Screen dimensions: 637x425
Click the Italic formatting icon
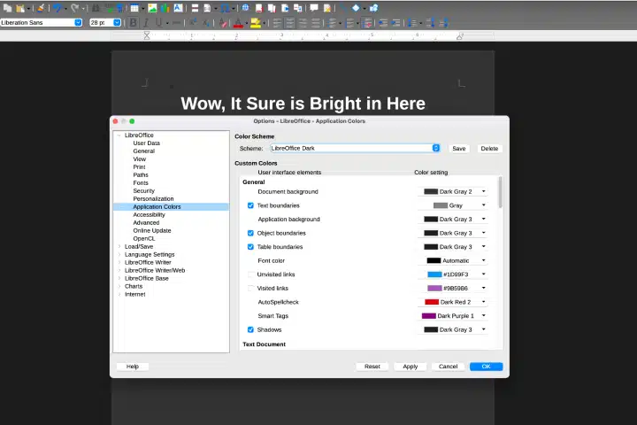click(x=146, y=22)
